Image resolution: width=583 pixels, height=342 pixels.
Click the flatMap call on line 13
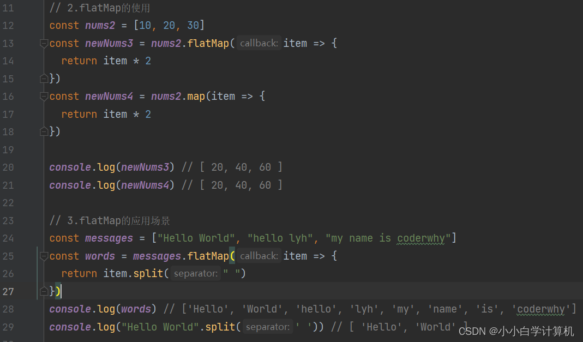coord(208,43)
